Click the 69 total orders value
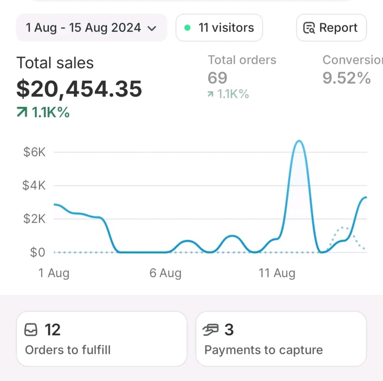 217,78
